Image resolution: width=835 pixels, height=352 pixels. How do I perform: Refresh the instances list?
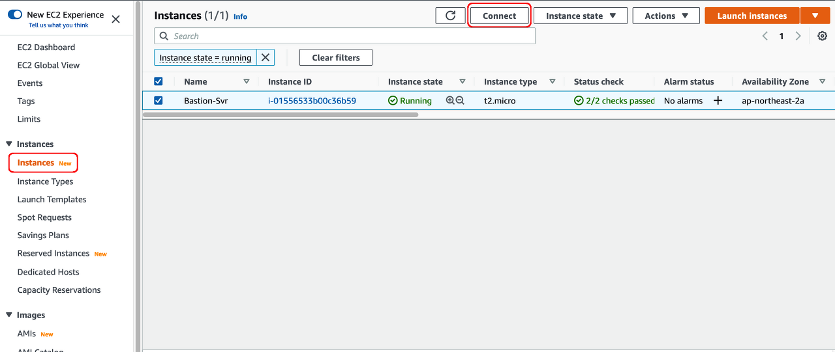[x=450, y=16]
